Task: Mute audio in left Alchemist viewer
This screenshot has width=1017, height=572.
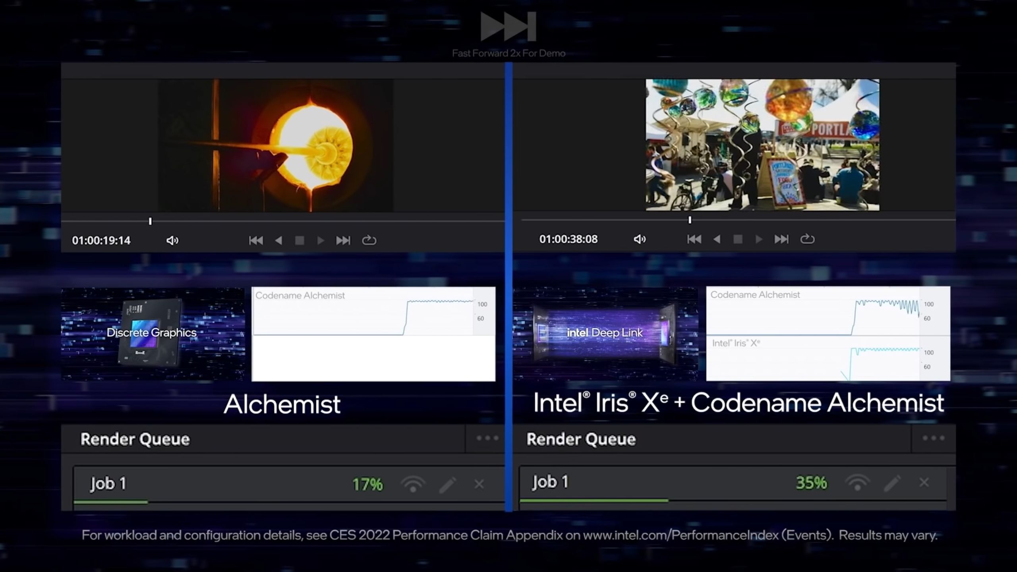Action: pos(172,240)
